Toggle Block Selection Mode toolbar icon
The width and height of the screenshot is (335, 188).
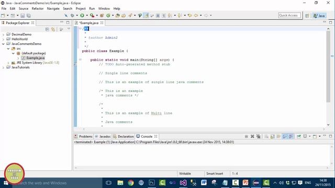pos(158,16)
